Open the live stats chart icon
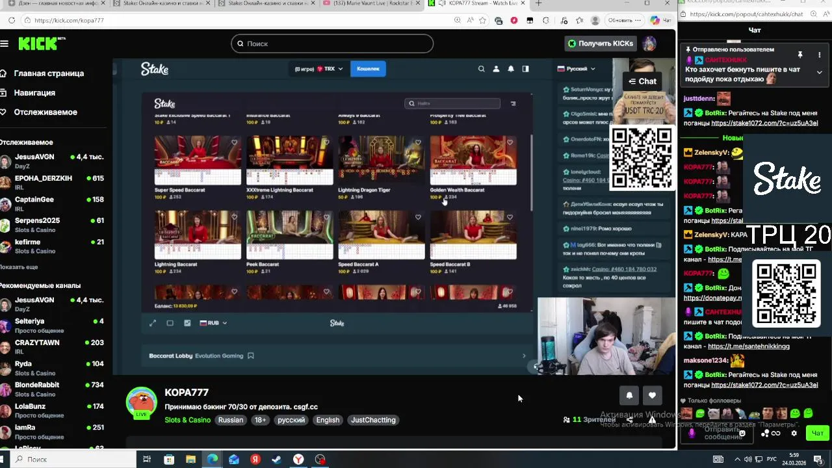Viewport: 832px width, 468px height. pos(187,323)
